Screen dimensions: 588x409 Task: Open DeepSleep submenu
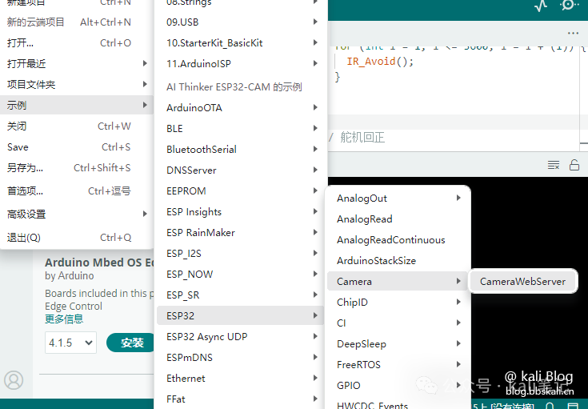click(397, 343)
